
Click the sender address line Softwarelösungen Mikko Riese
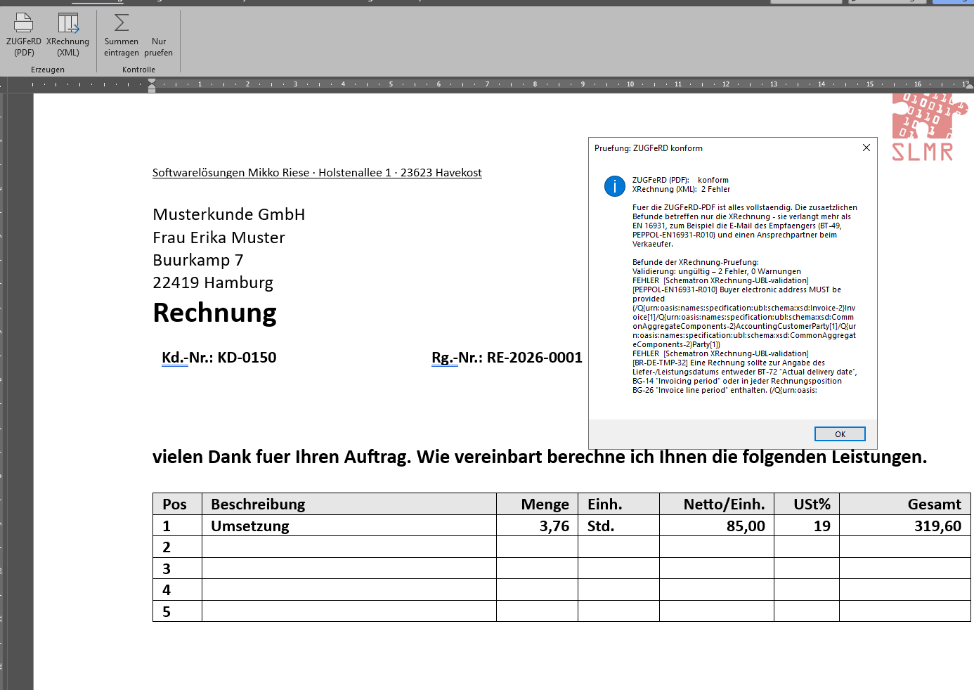point(317,173)
